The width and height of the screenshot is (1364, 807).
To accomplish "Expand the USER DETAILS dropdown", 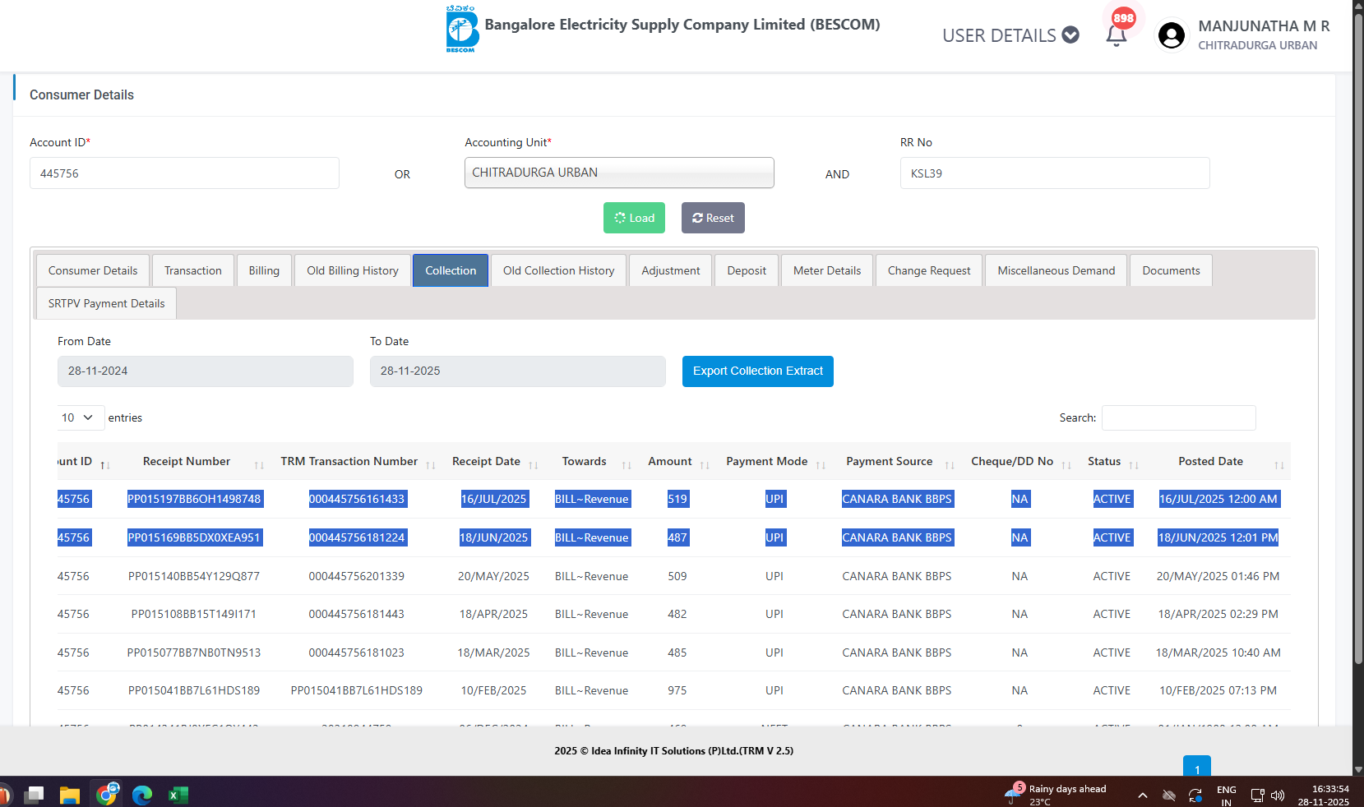I will pos(1010,35).
